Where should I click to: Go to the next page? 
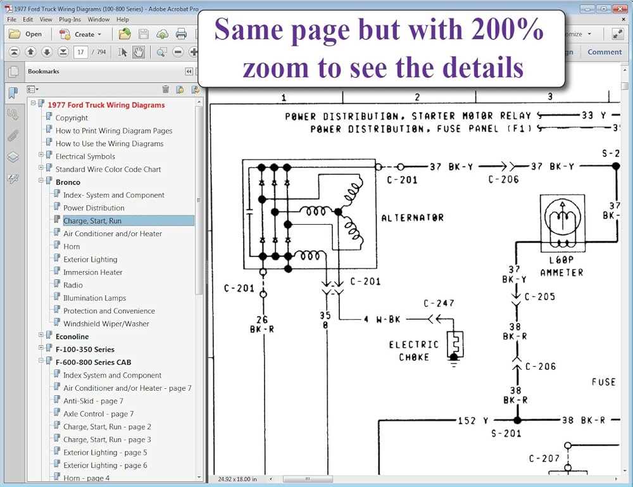click(x=47, y=52)
